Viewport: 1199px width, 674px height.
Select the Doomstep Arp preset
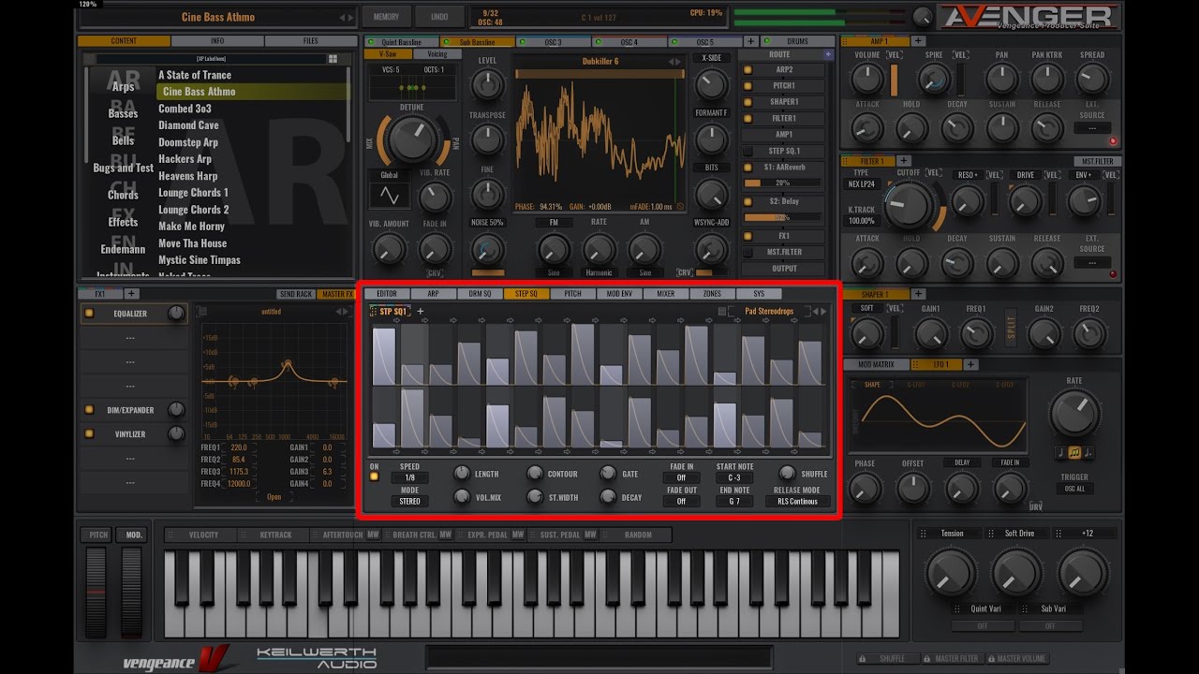(188, 142)
